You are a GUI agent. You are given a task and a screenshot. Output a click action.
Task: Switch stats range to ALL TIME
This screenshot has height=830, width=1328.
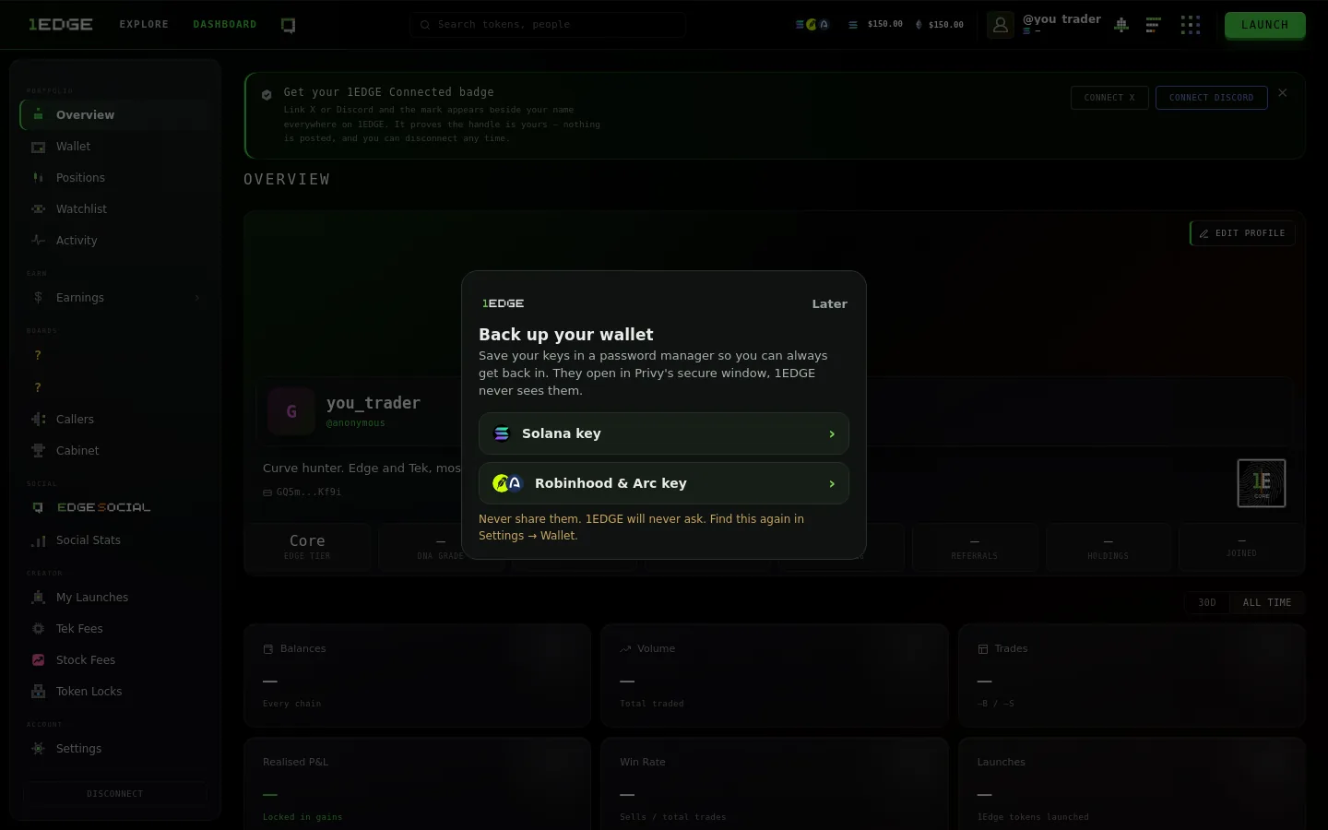(x=1266, y=602)
